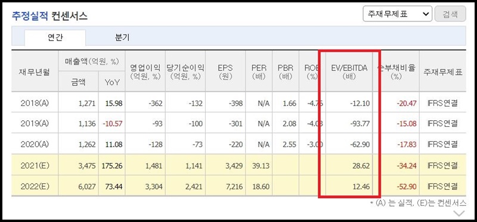Click YoY value 73.44
This screenshot has width=477, height=222.
point(114,186)
